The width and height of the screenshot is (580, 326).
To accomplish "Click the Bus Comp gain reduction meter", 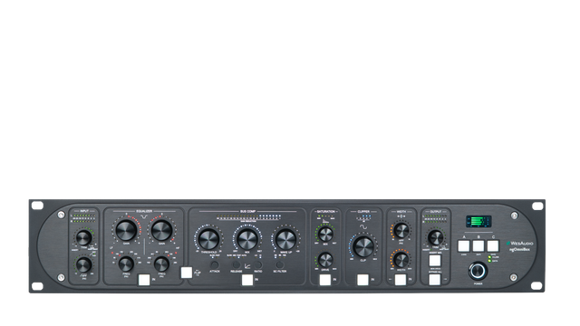I will pos(248,217).
